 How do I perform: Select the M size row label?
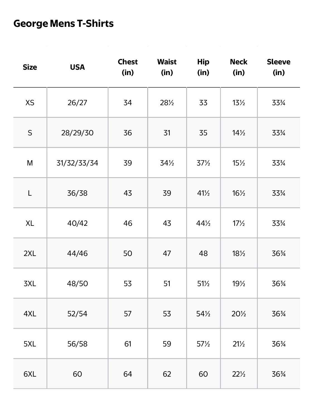pos(30,163)
